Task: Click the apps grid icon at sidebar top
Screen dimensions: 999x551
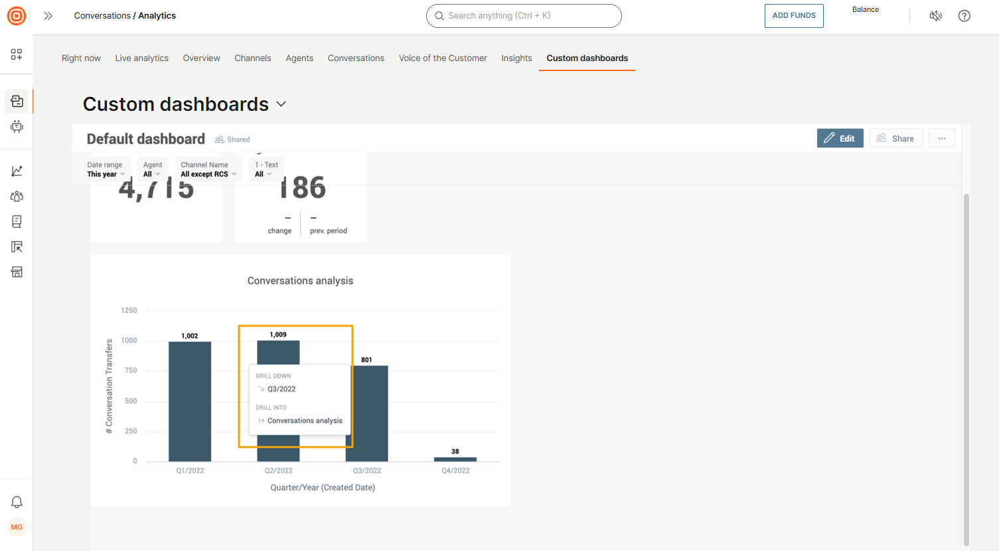Action: pos(17,54)
